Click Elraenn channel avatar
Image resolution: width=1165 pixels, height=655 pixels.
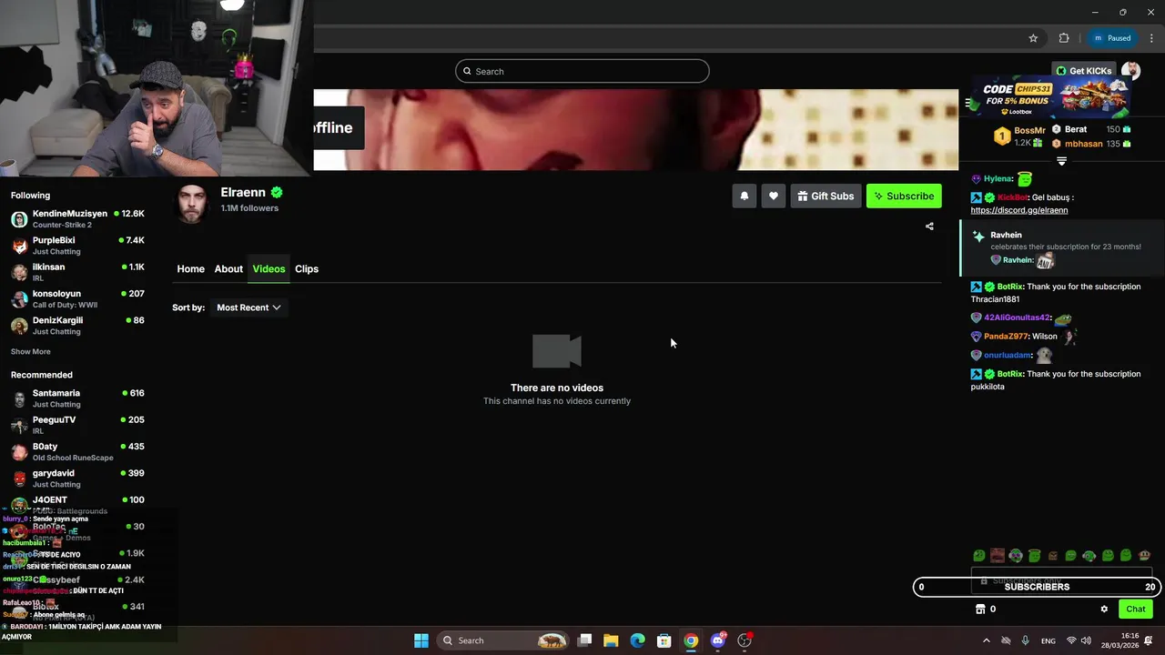[x=192, y=204]
